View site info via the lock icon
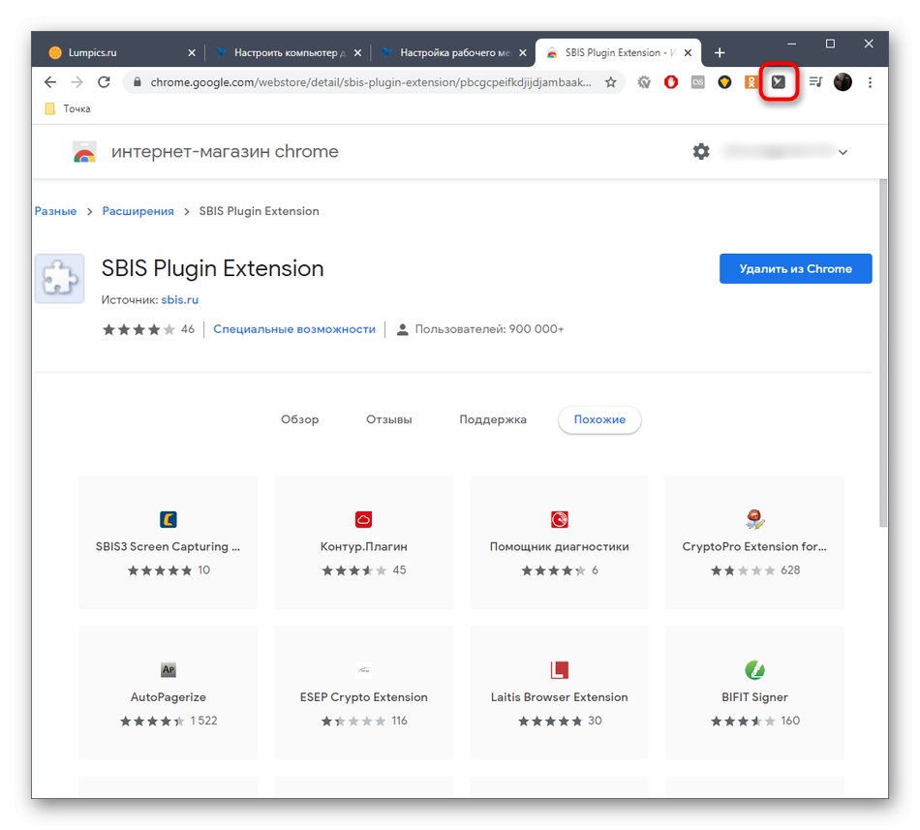The image size is (920, 830). [138, 82]
